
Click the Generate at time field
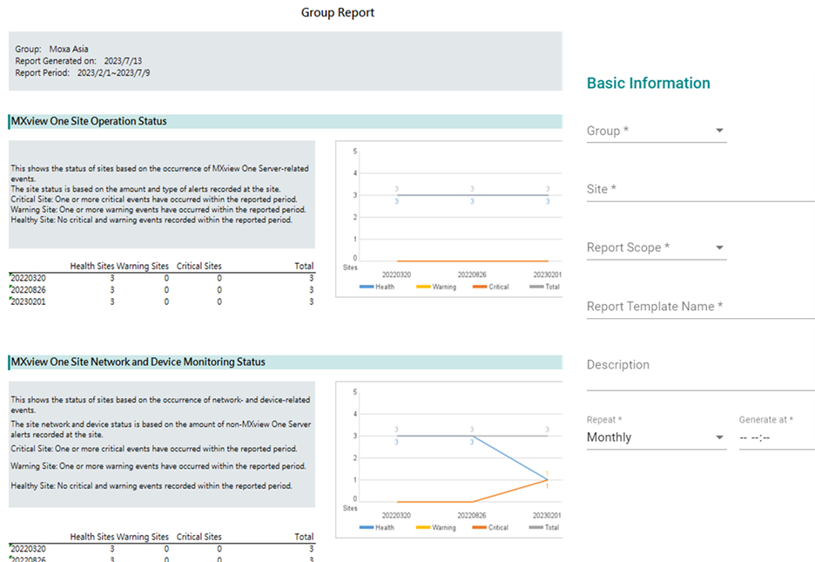coord(775,437)
